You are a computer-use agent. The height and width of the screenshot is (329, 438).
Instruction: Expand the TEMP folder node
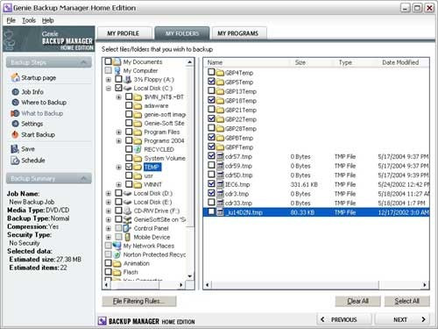(119, 168)
